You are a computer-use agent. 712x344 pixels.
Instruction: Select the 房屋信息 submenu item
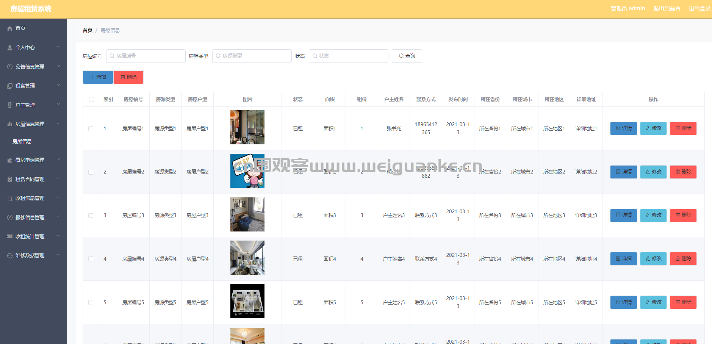click(x=33, y=141)
